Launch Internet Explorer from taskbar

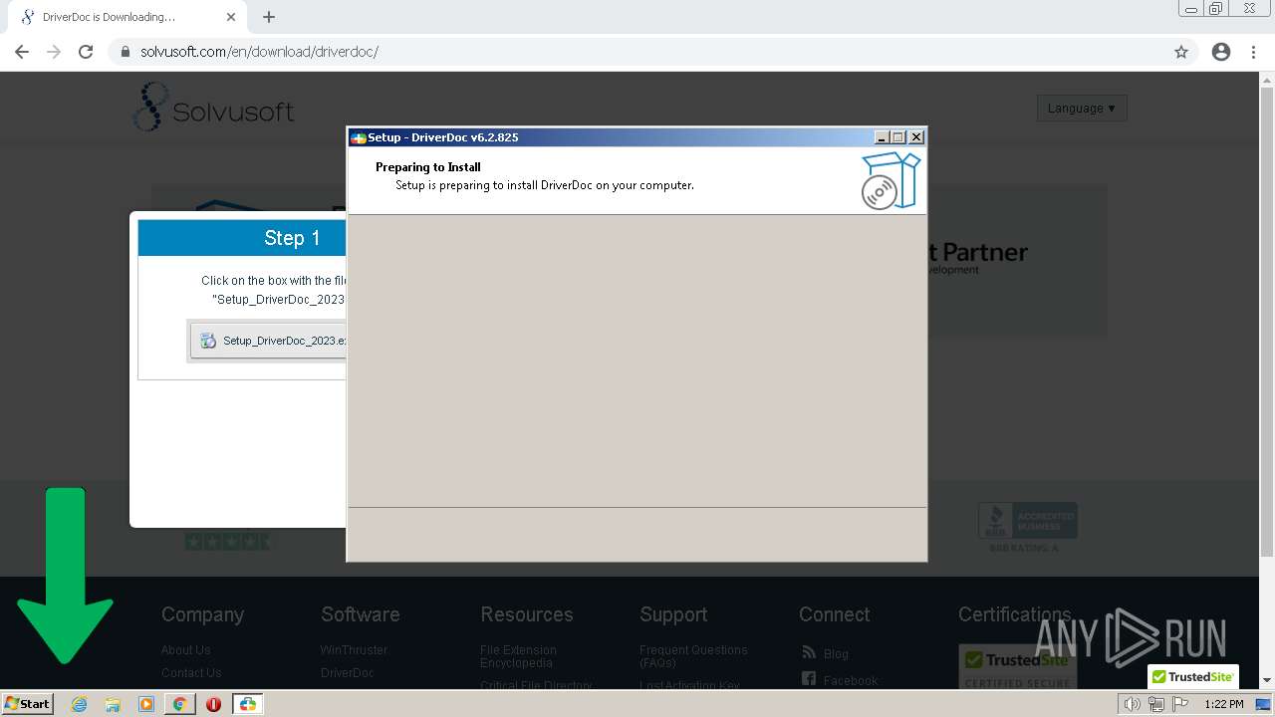[x=80, y=704]
